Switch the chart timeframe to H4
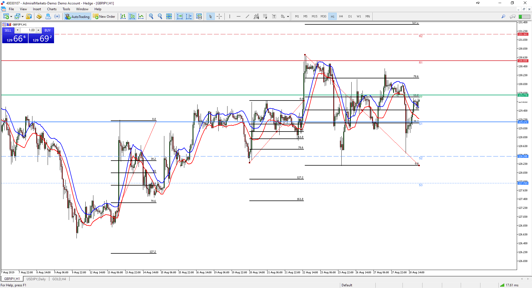Viewport: 532px width, 288px height. (x=341, y=16)
